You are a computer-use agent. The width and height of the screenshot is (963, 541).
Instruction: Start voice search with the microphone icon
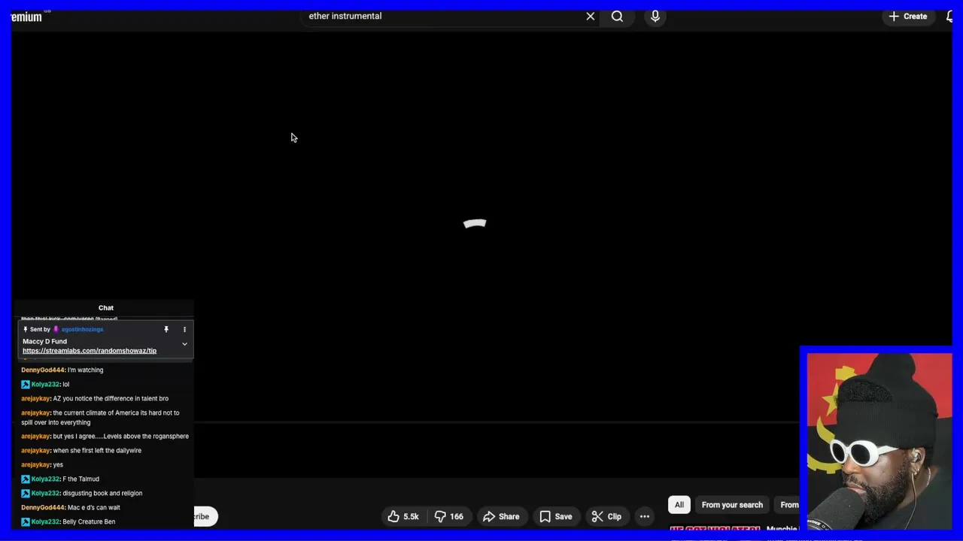coord(655,16)
